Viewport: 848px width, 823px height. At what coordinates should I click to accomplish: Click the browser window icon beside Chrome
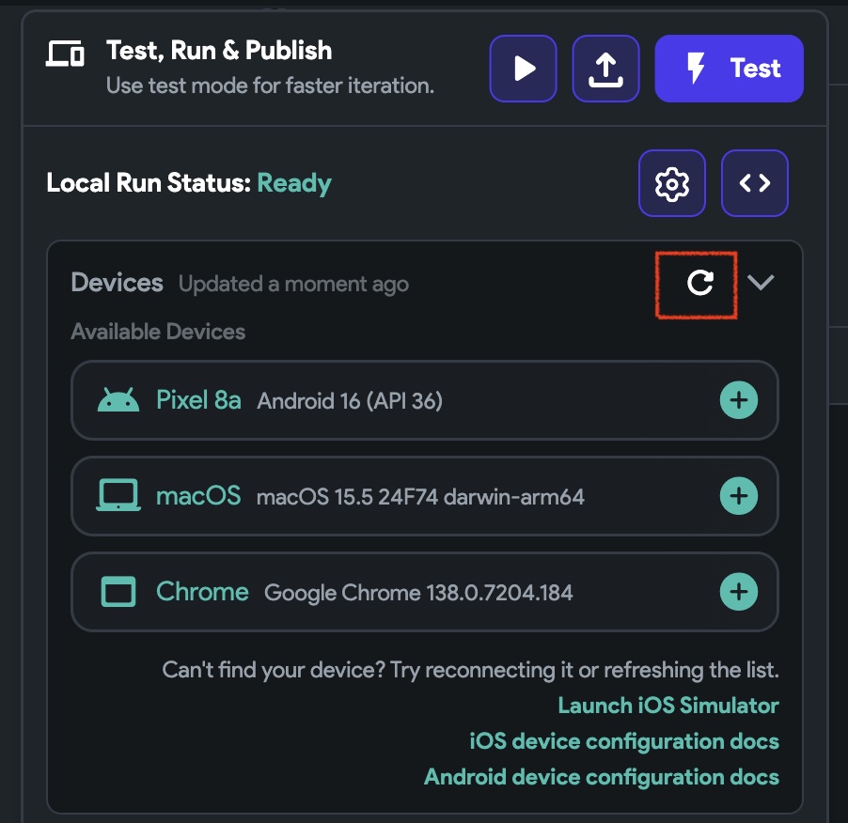[x=118, y=592]
